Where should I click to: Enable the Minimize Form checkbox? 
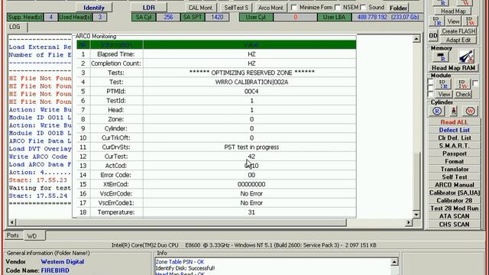click(x=293, y=7)
